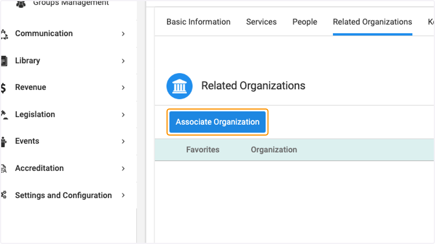Click the Organization column header

click(x=274, y=150)
